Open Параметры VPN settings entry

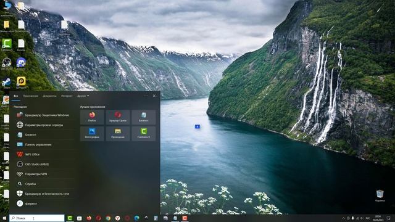point(44,174)
